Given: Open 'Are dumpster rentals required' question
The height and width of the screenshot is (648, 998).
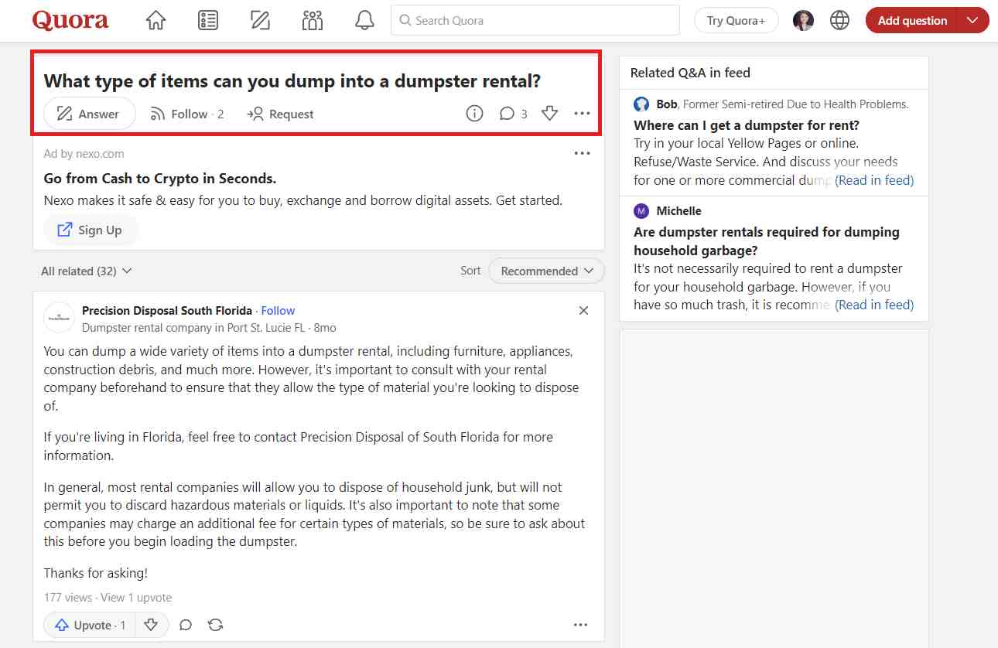Looking at the screenshot, I should [x=767, y=240].
